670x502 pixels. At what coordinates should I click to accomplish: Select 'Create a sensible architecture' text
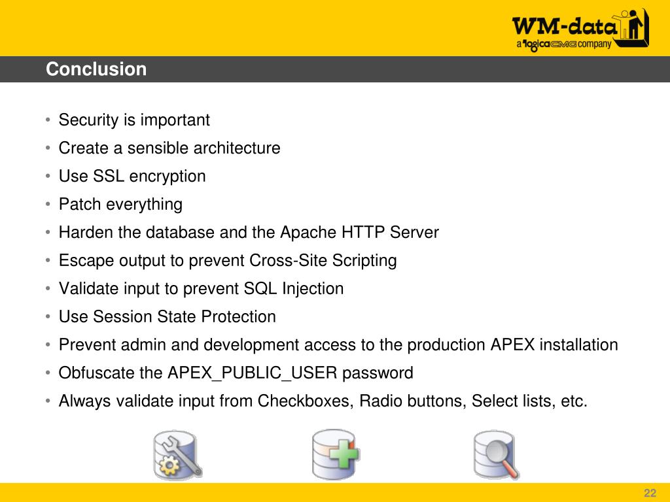coord(169,148)
